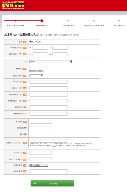Click the green 次に進む button

pyautogui.click(x=52, y=183)
